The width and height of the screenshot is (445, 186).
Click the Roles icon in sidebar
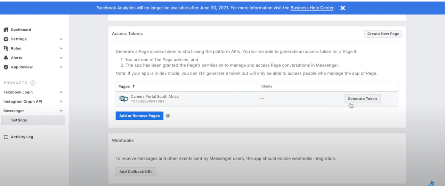click(x=6, y=48)
